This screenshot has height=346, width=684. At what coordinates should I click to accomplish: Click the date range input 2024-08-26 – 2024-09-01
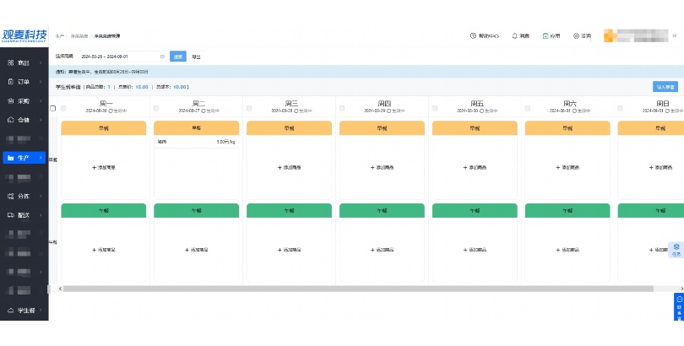122,57
